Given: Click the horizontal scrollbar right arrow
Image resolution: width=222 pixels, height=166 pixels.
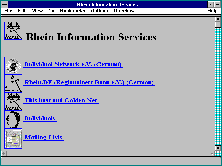Looking at the screenshot, I should (x=212, y=154).
